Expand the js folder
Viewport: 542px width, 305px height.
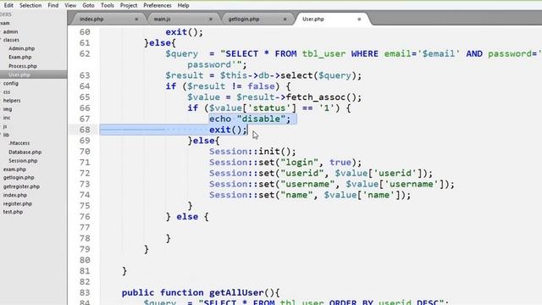(x=5, y=126)
